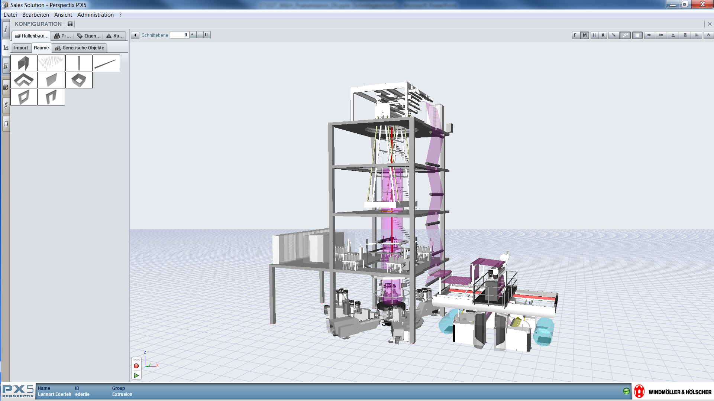This screenshot has width=714, height=401.
Task: Collapse the panel with left arrow
Action: (x=135, y=35)
